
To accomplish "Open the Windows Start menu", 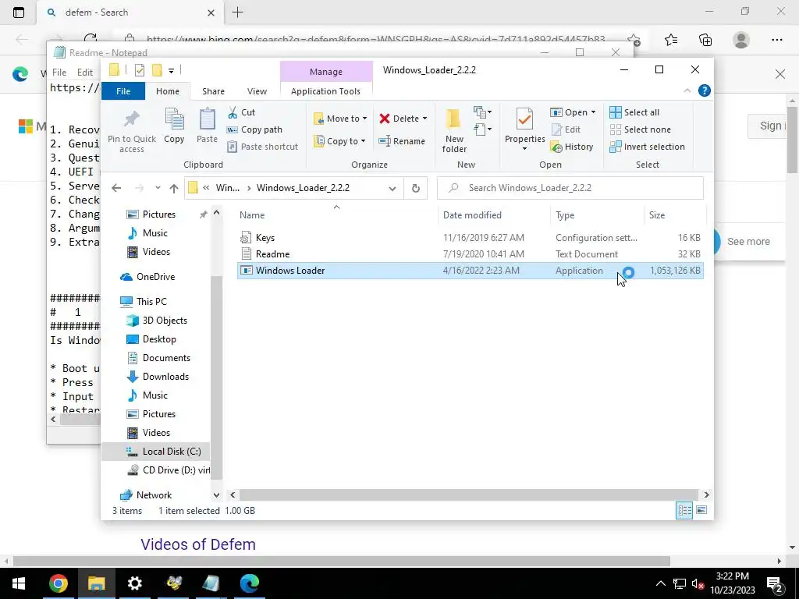I will click(19, 583).
